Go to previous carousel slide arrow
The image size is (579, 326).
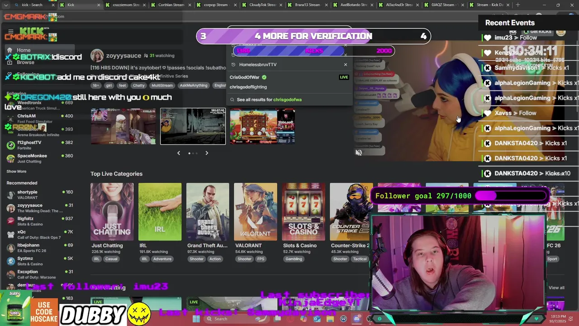(x=179, y=153)
